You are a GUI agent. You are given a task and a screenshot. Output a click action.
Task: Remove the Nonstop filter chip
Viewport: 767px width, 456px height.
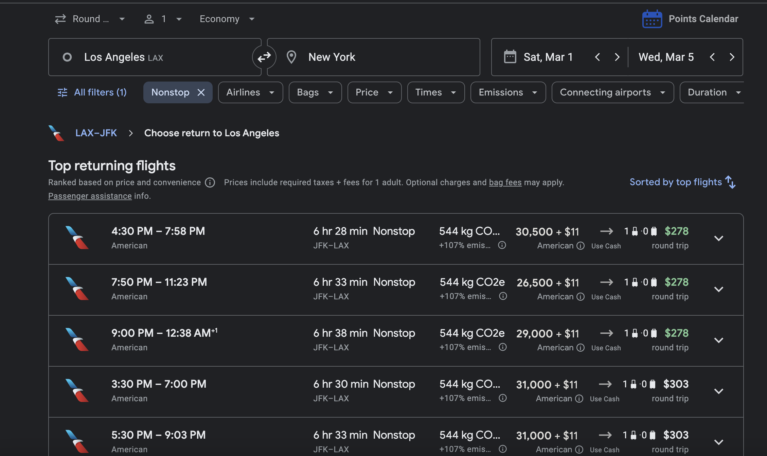tap(201, 92)
